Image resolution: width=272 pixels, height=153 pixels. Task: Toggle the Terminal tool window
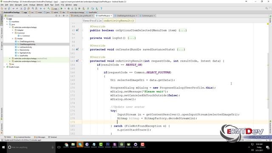point(53,137)
